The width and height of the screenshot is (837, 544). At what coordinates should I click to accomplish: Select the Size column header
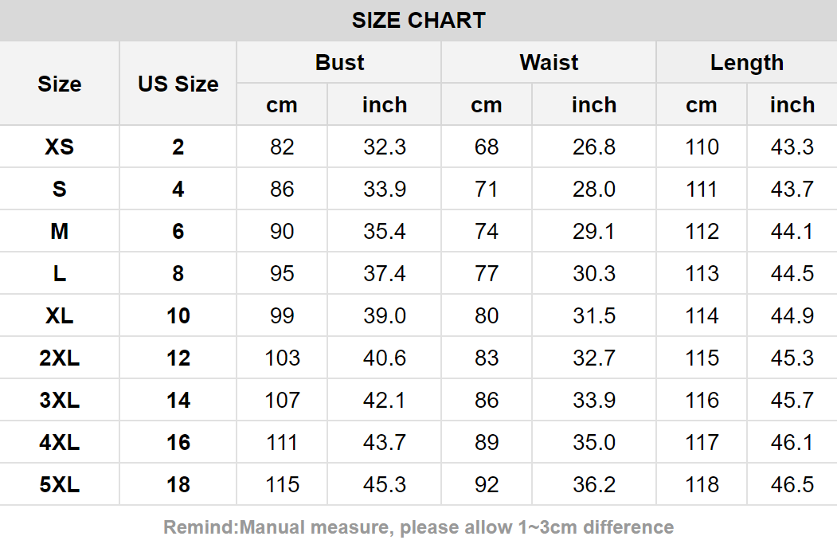(60, 84)
